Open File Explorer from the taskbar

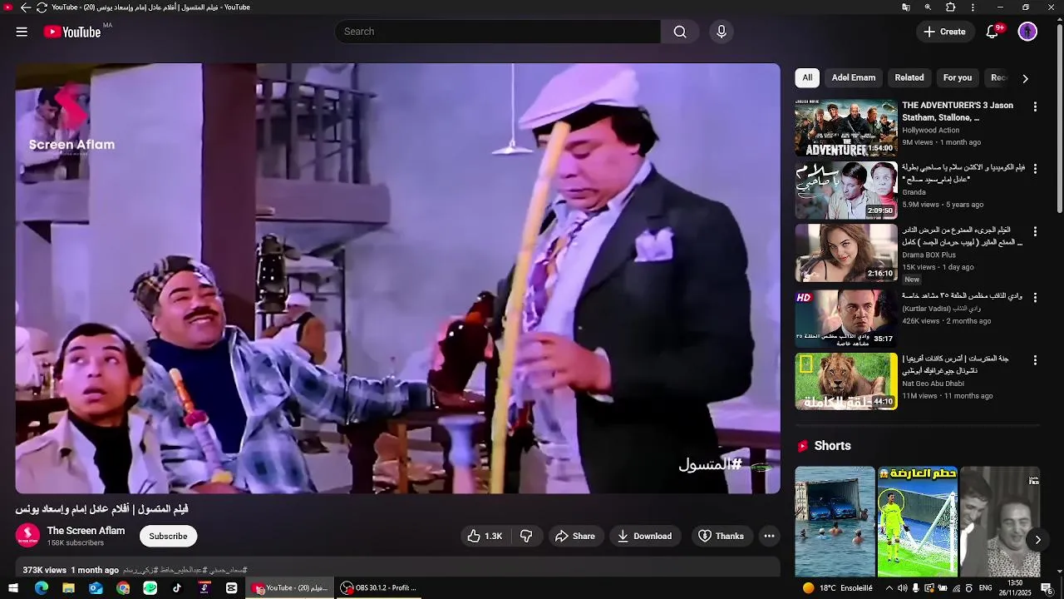coord(68,588)
